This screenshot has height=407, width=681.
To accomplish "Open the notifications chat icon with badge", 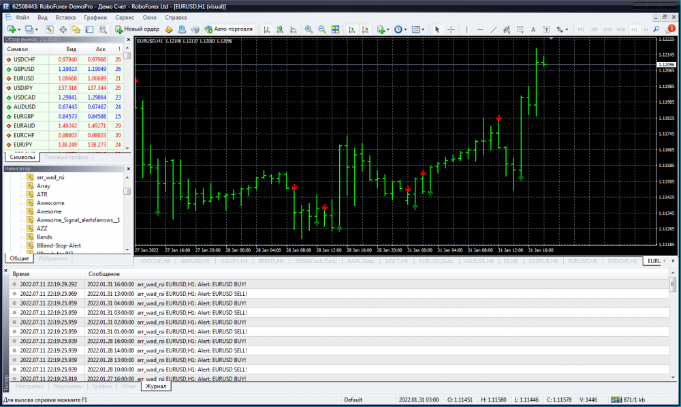I will 670,29.
